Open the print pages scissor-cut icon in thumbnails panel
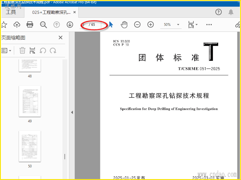 [32, 50]
